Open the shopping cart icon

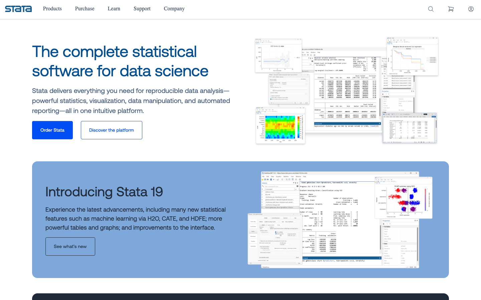(x=451, y=9)
